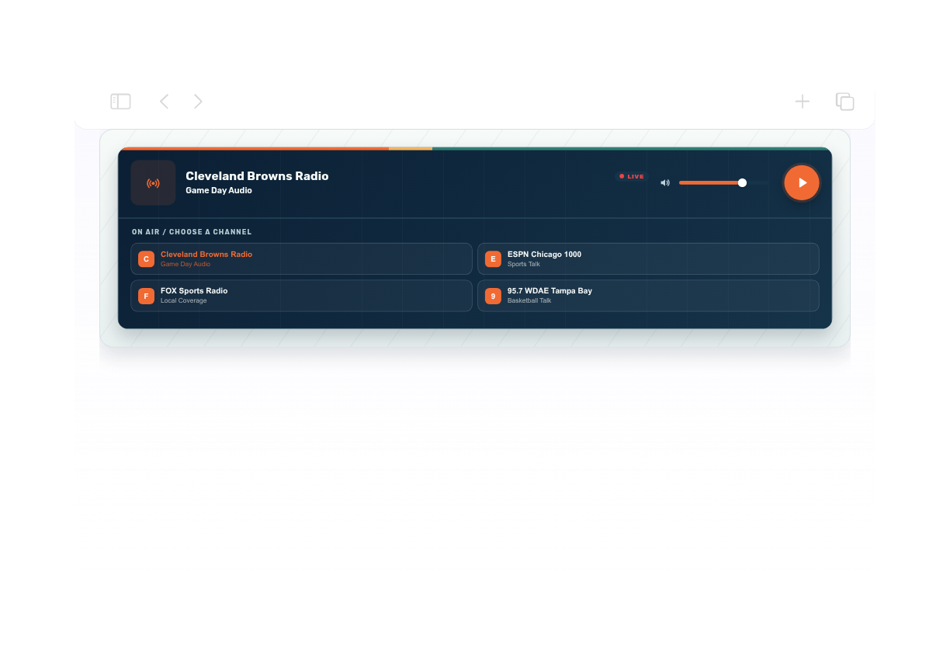Click the orange 9 channel badge
The width and height of the screenshot is (950, 652).
[493, 296]
